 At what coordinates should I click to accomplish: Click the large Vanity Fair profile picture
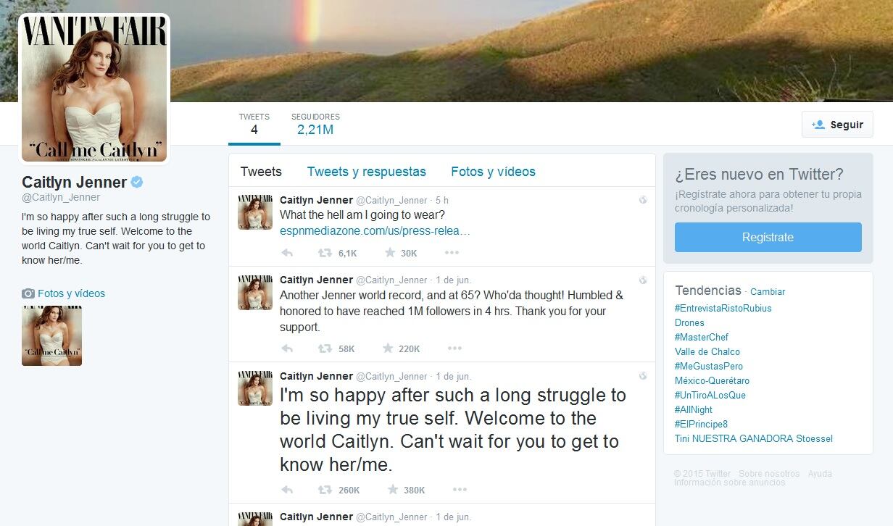tap(94, 88)
